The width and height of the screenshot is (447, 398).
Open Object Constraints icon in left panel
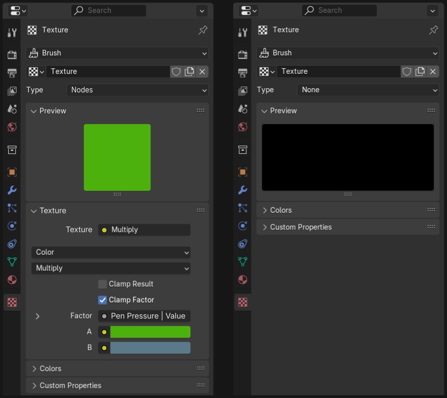coord(12,244)
